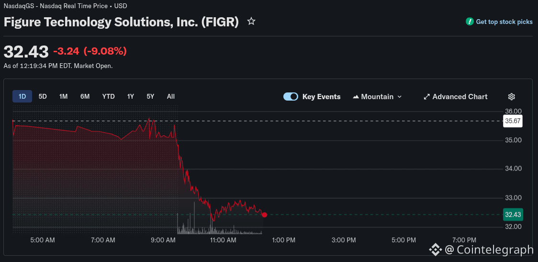Image resolution: width=538 pixels, height=262 pixels.
Task: Click the 33.00 price axis label
Action: (x=514, y=198)
